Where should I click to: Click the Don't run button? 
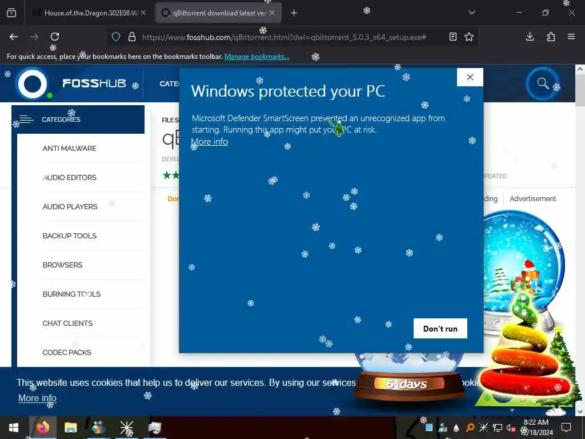tap(440, 329)
